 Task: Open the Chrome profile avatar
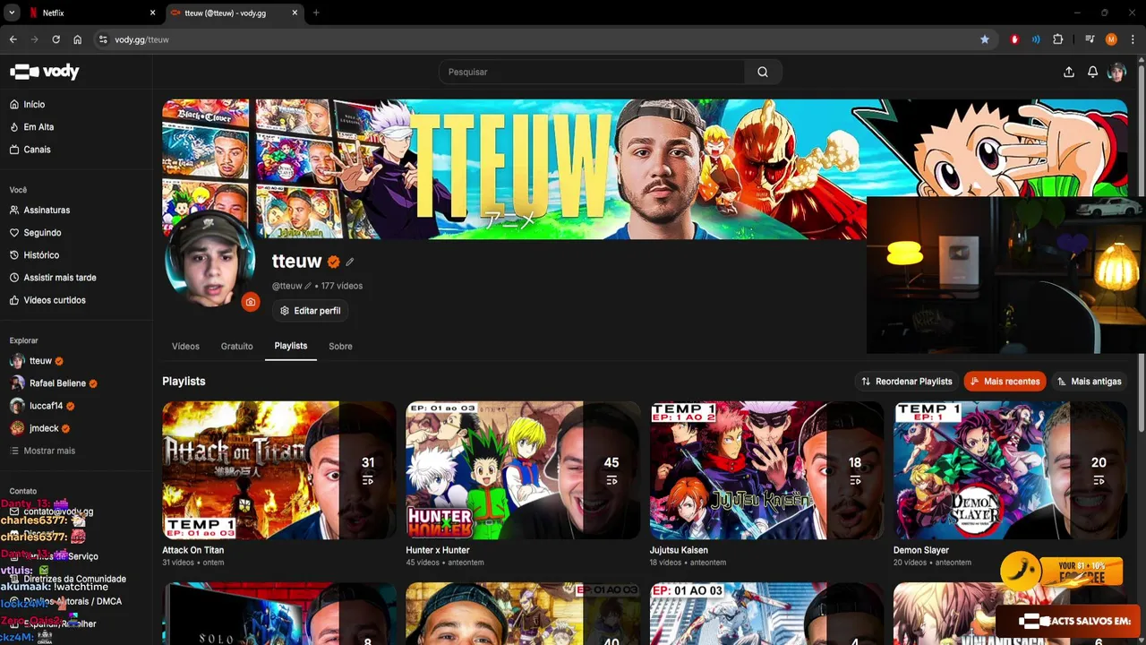click(1111, 39)
